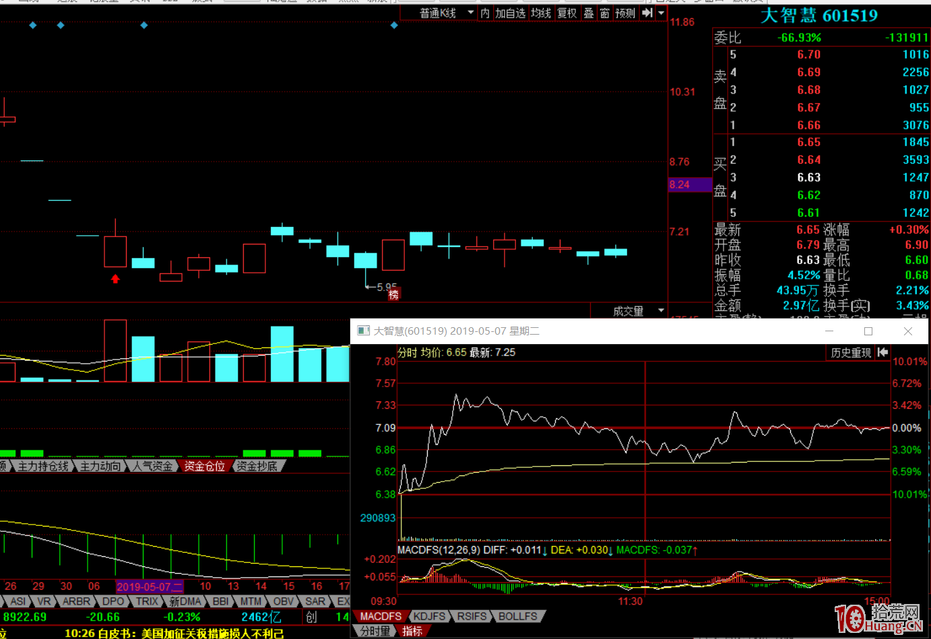Screen dimensions: 931x639
Task: Click the highlighted date 2019-05-07 marker
Action: click(149, 586)
